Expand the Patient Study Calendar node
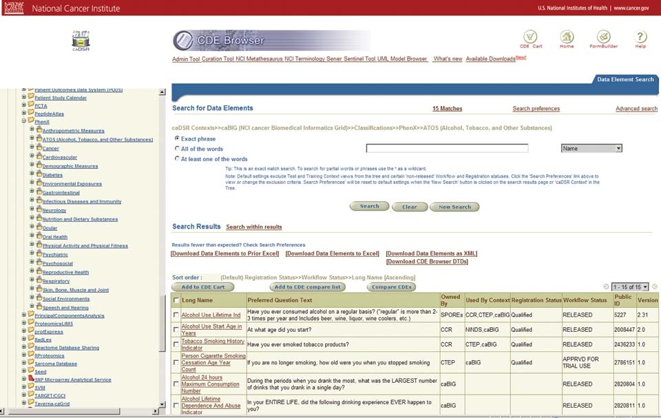661x418 pixels. tap(24, 97)
